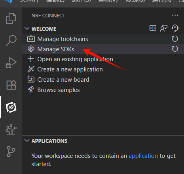Open the tree-shaped activity bar icon below nRF Connect
The image size is (184, 174).
(x=11, y=129)
